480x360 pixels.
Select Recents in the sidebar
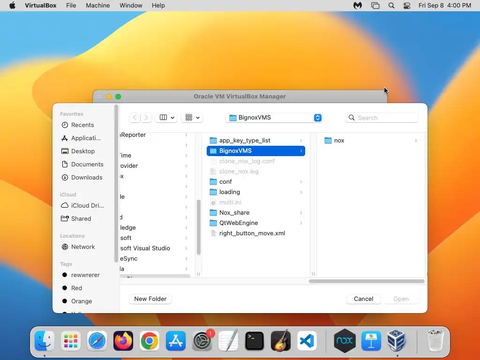[x=82, y=125]
